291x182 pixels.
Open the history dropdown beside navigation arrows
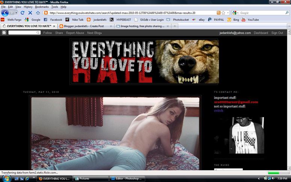(16, 13)
